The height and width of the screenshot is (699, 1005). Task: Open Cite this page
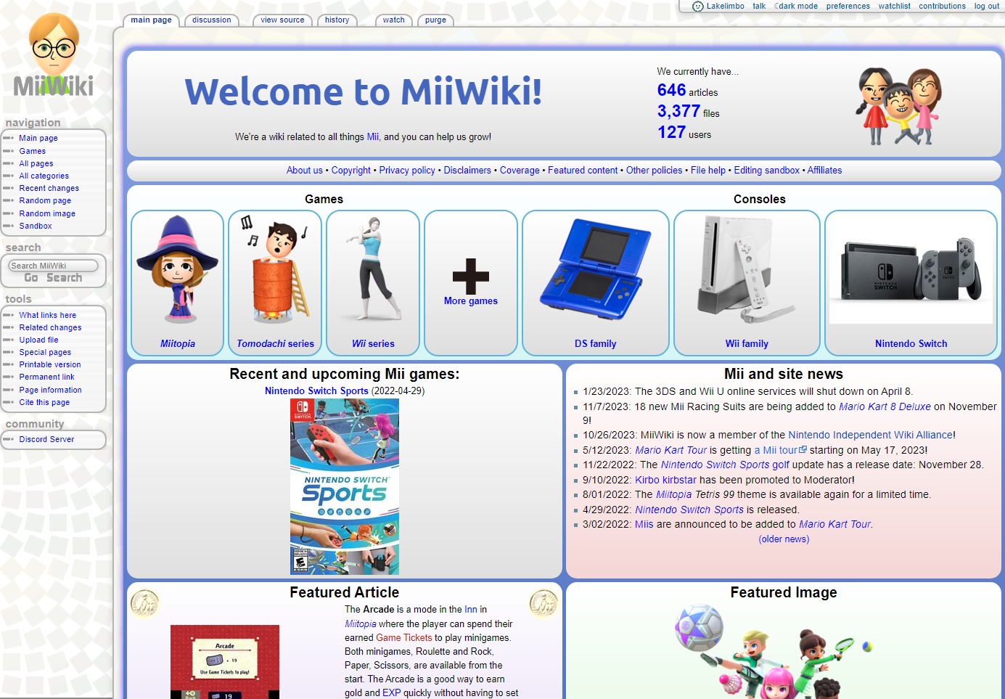tap(44, 402)
